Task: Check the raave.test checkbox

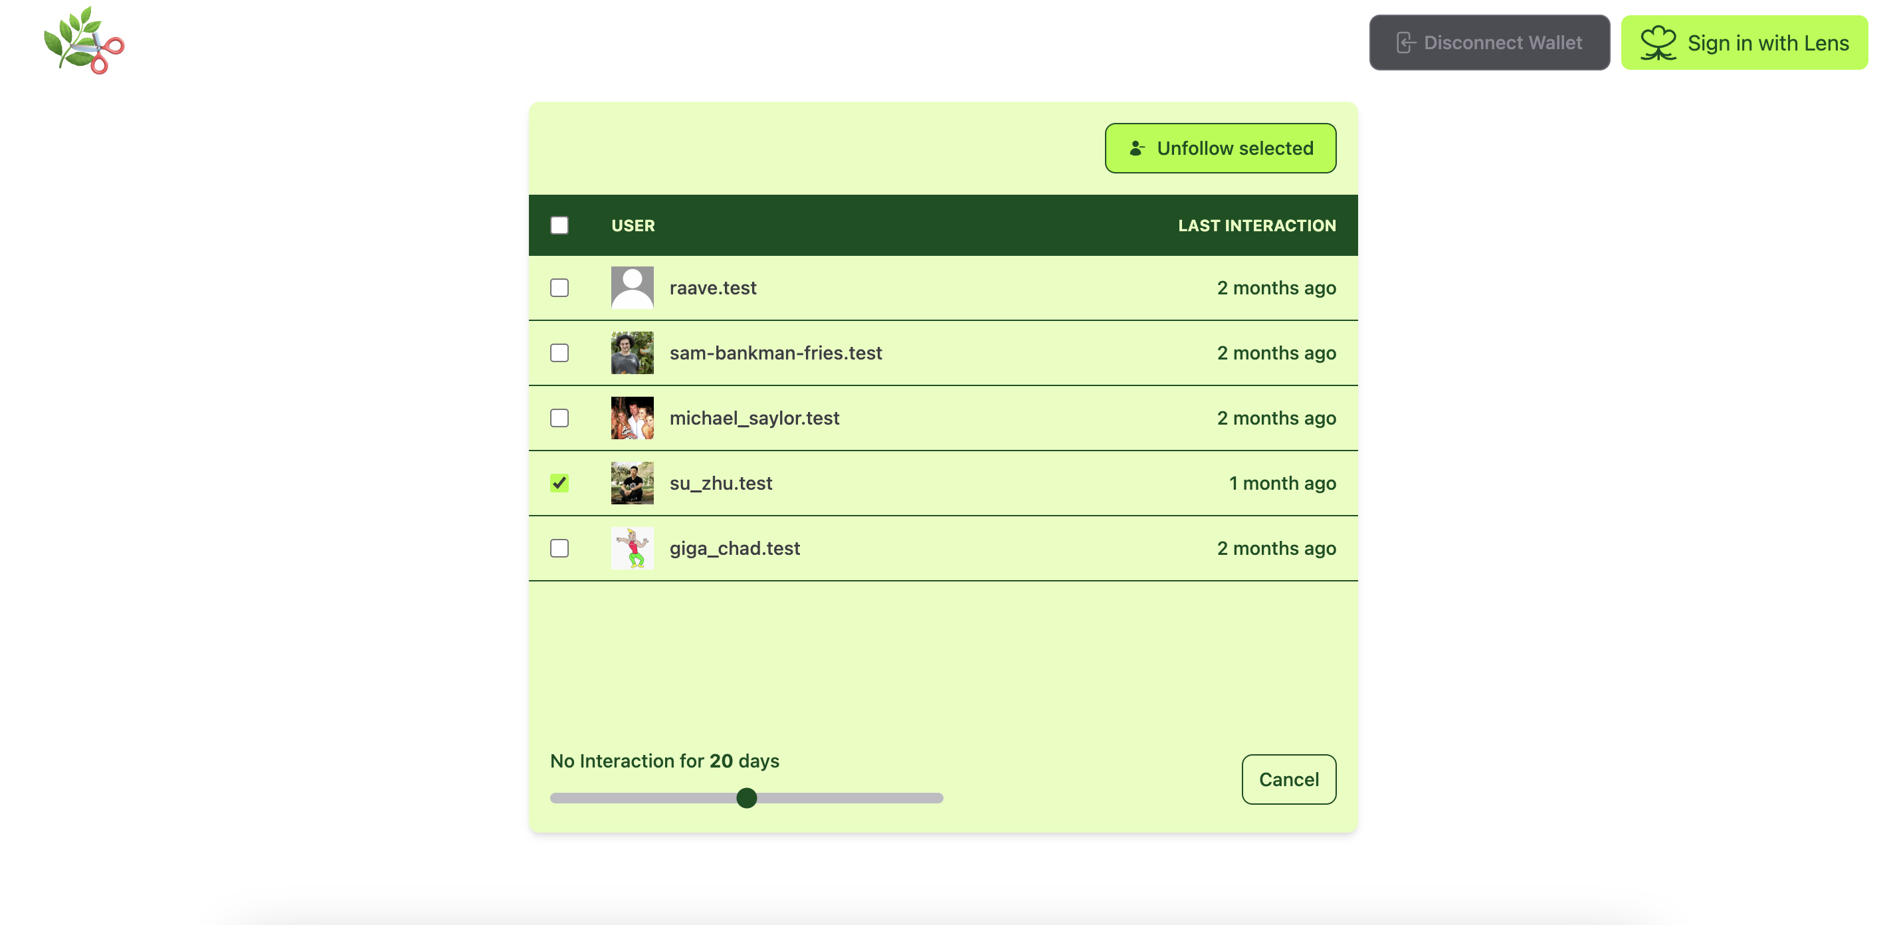Action: click(559, 288)
